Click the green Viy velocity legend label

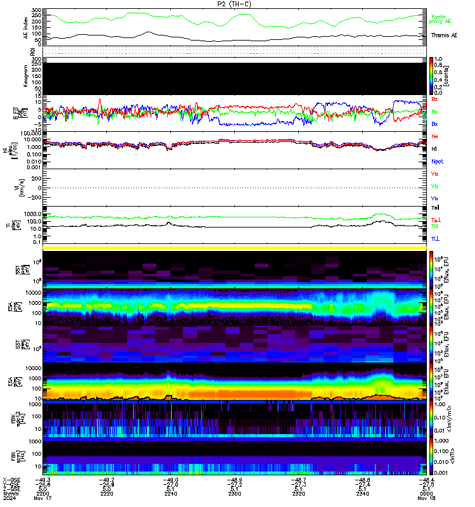(x=434, y=186)
